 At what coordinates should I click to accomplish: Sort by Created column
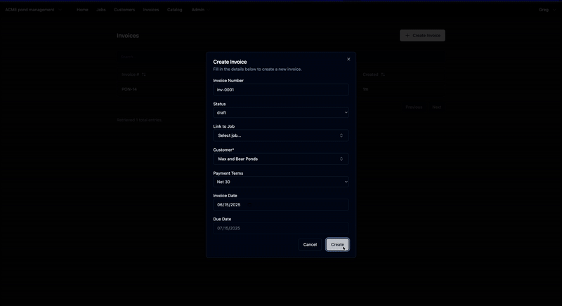pyautogui.click(x=374, y=74)
